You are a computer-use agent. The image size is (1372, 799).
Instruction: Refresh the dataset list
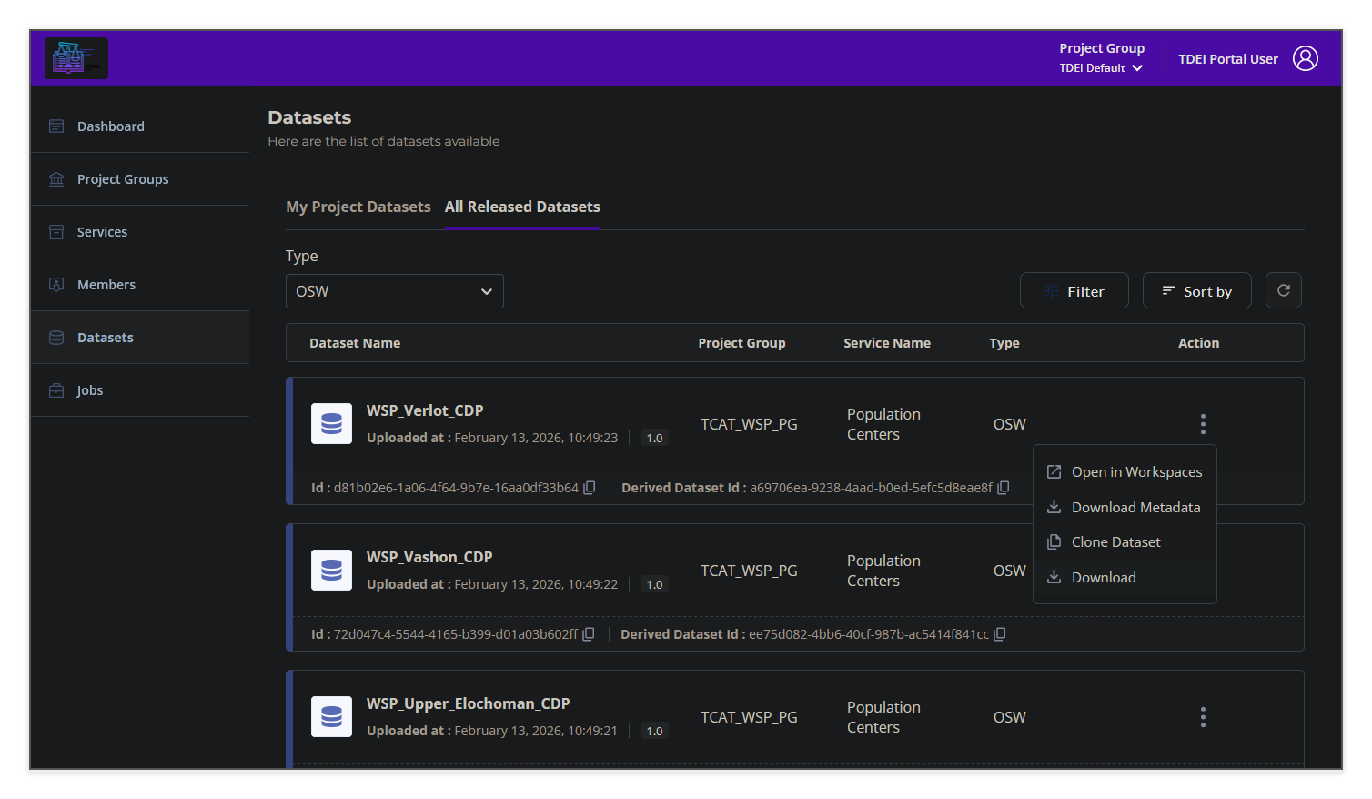pyautogui.click(x=1283, y=289)
